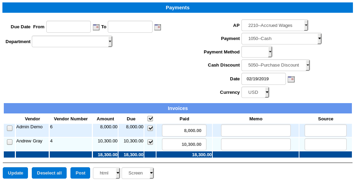This screenshot has width=355, height=180.
Task: Toggle the select-all checkbox in the invoices header
Action: pyautogui.click(x=150, y=119)
